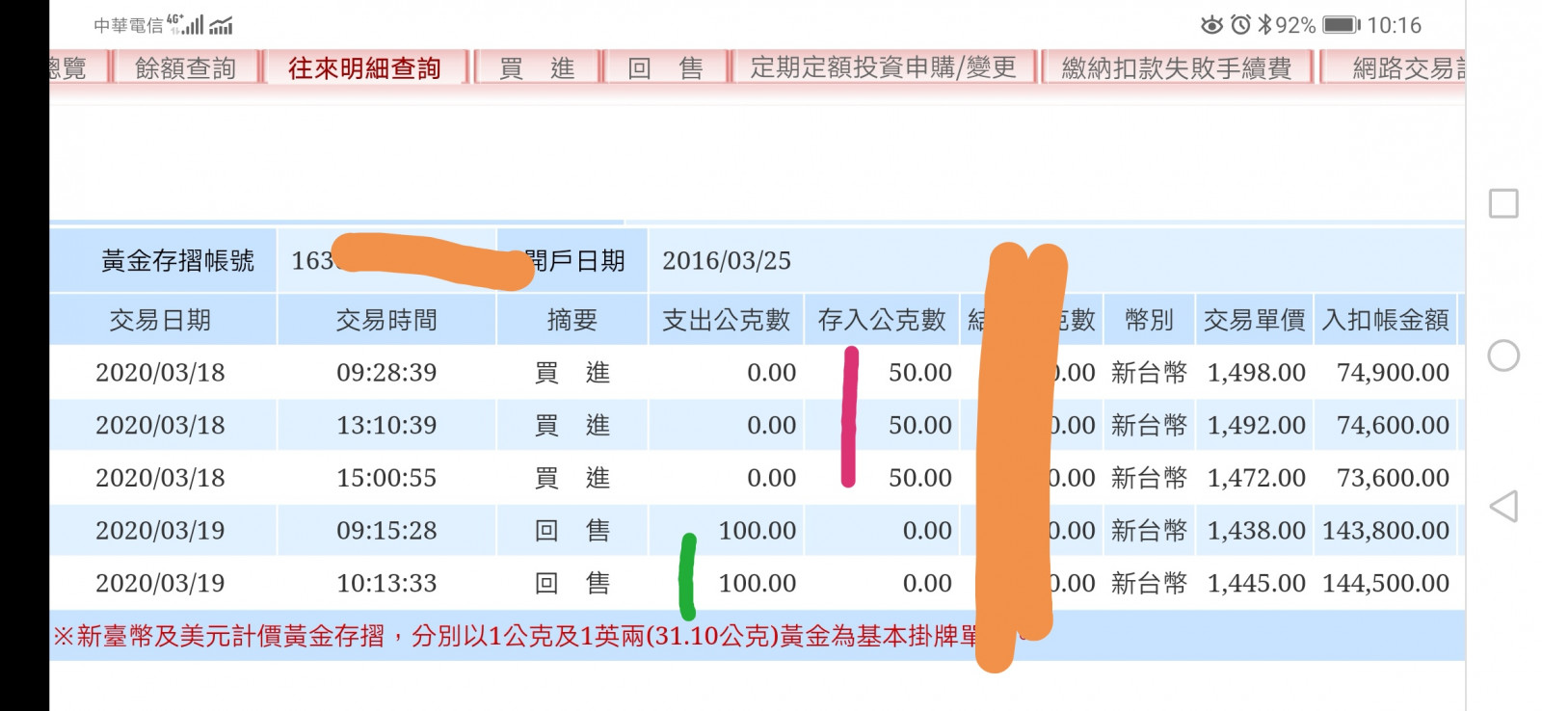Screen dimensions: 1542x711
Task: Tap the alarm clock status icon
Action: [1241, 25]
